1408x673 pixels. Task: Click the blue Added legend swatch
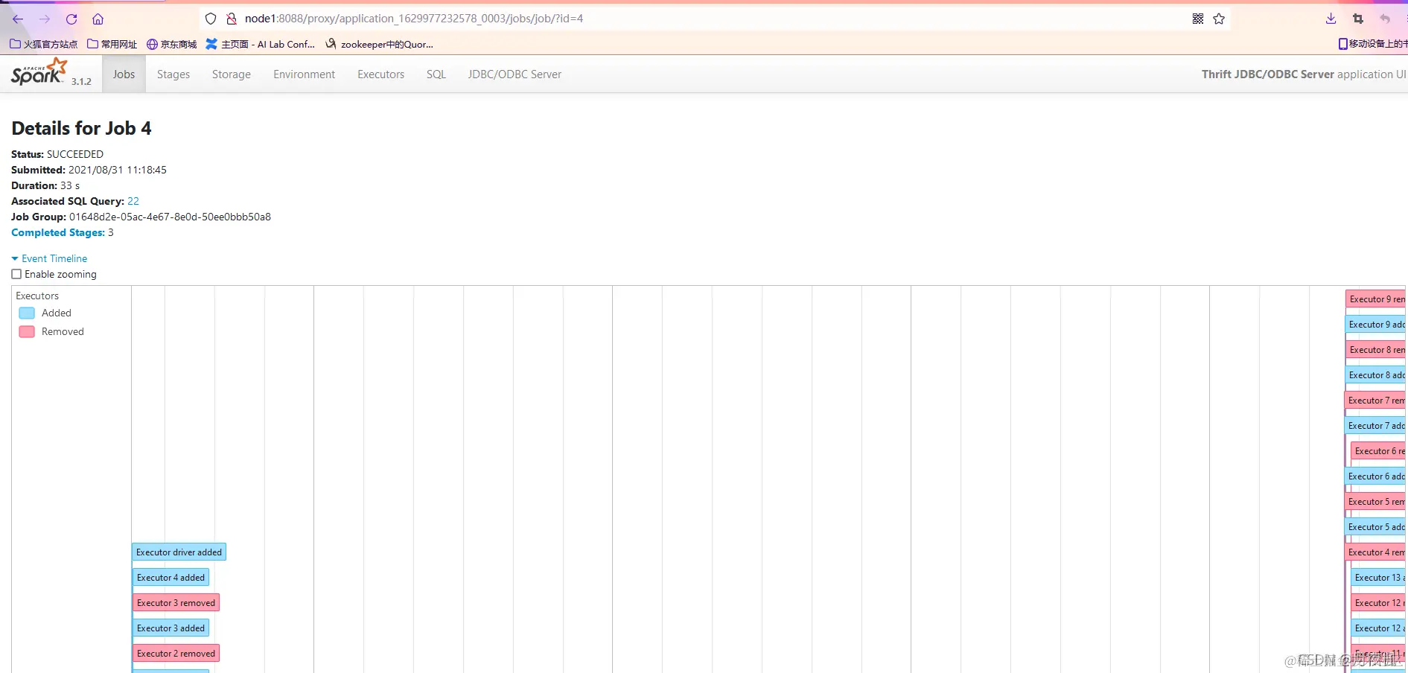pyautogui.click(x=27, y=313)
